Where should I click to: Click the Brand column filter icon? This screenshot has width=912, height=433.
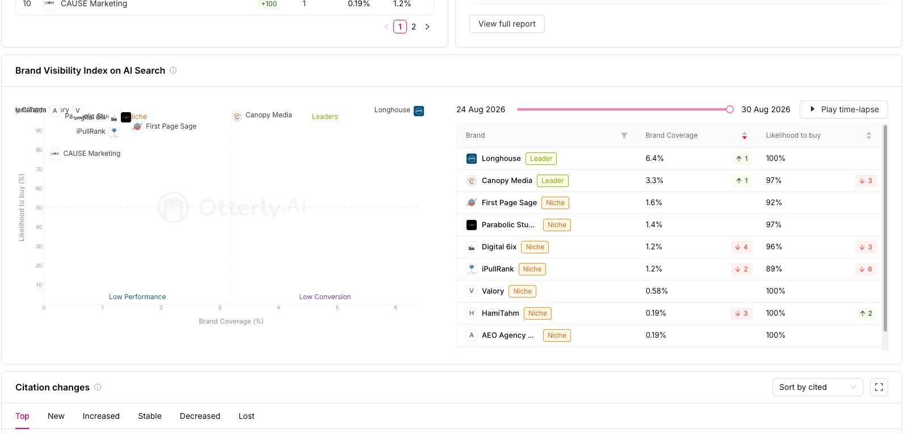(624, 135)
